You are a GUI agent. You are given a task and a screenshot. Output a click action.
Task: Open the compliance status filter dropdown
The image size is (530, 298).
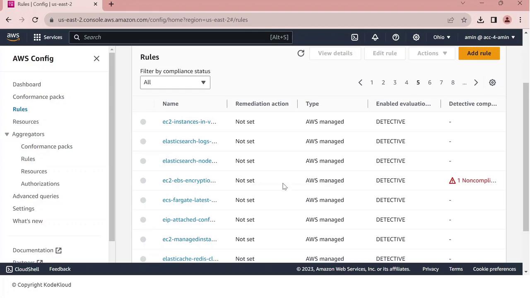[x=175, y=82]
